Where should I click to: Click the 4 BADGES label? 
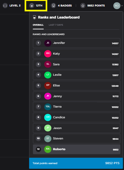(65, 6)
